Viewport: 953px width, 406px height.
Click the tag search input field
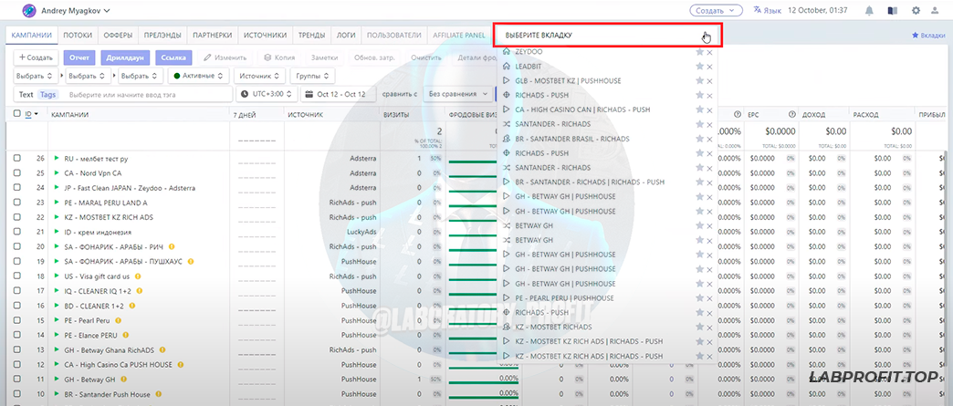click(x=146, y=94)
